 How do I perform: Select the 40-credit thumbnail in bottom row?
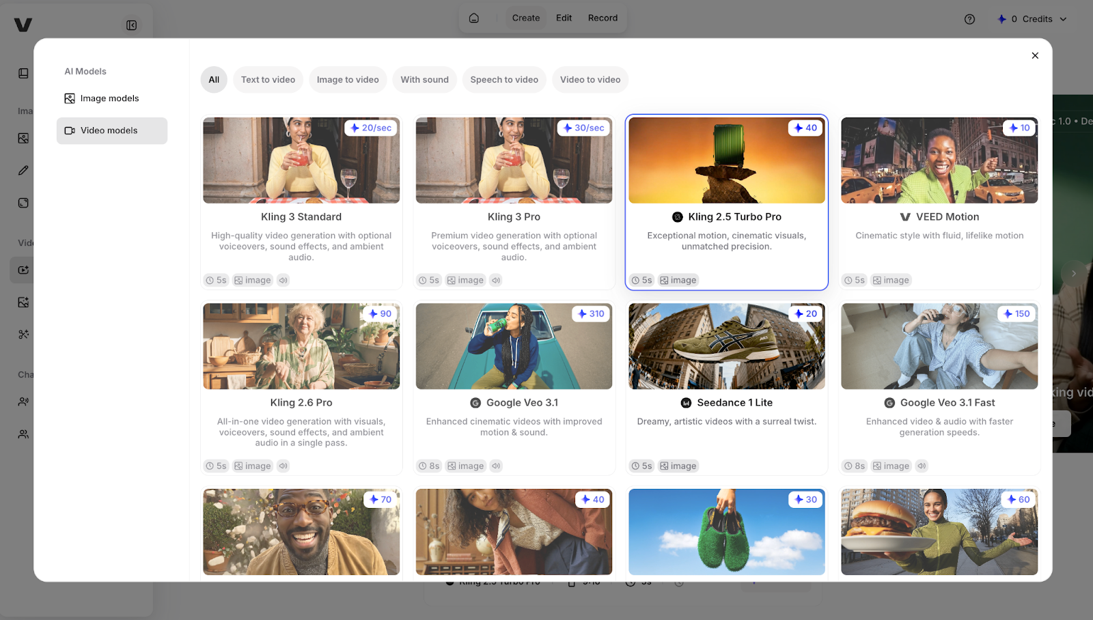coord(514,532)
